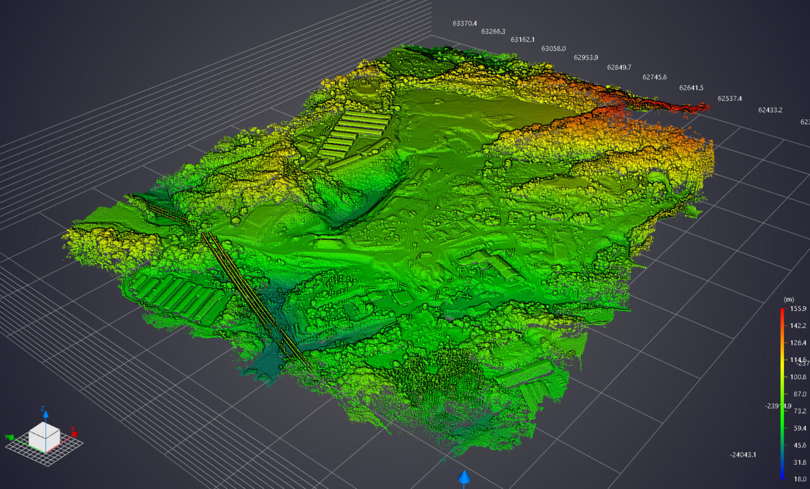Select the right front face of view cube
This screenshot has width=810, height=489.
click(53, 440)
